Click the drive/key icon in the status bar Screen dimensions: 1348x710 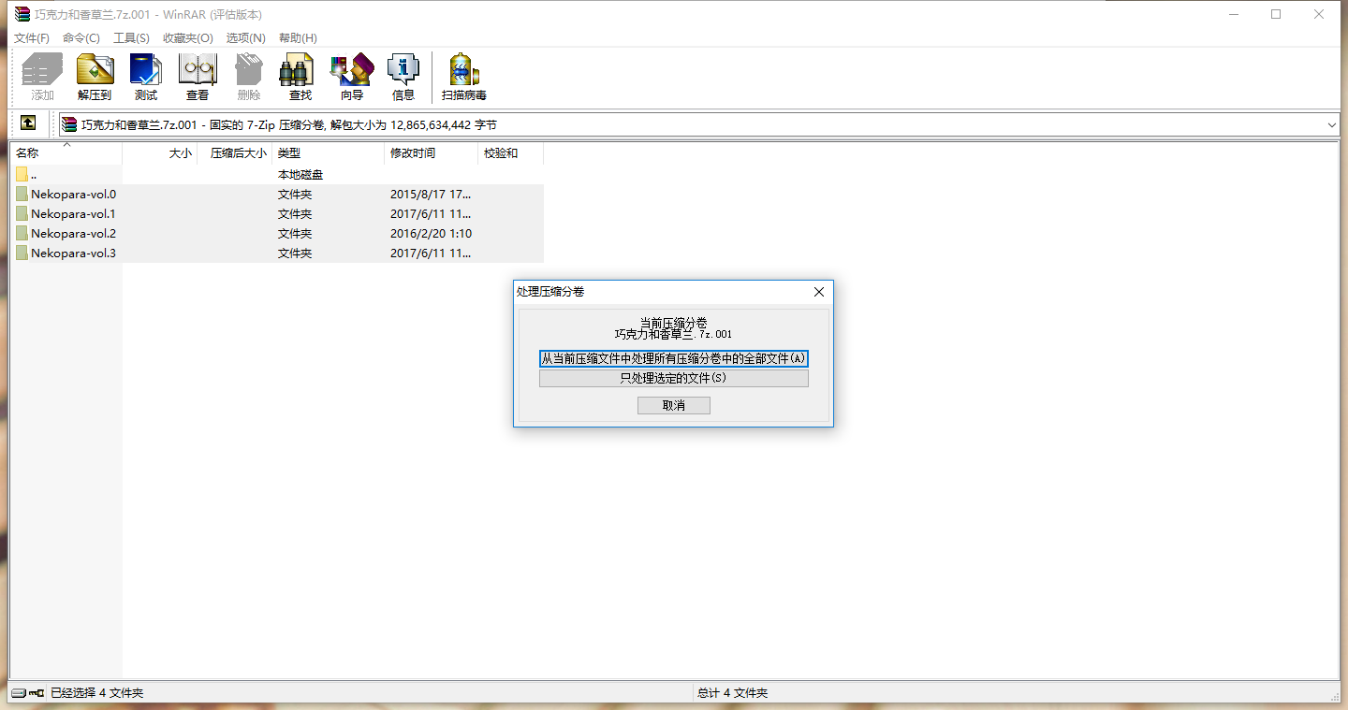pos(28,693)
